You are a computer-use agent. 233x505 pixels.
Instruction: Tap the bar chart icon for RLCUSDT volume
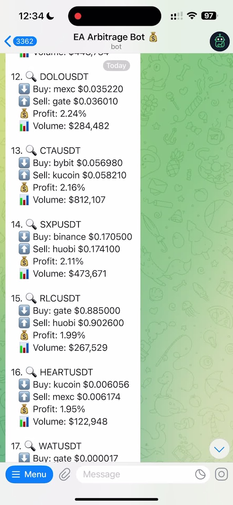24,348
